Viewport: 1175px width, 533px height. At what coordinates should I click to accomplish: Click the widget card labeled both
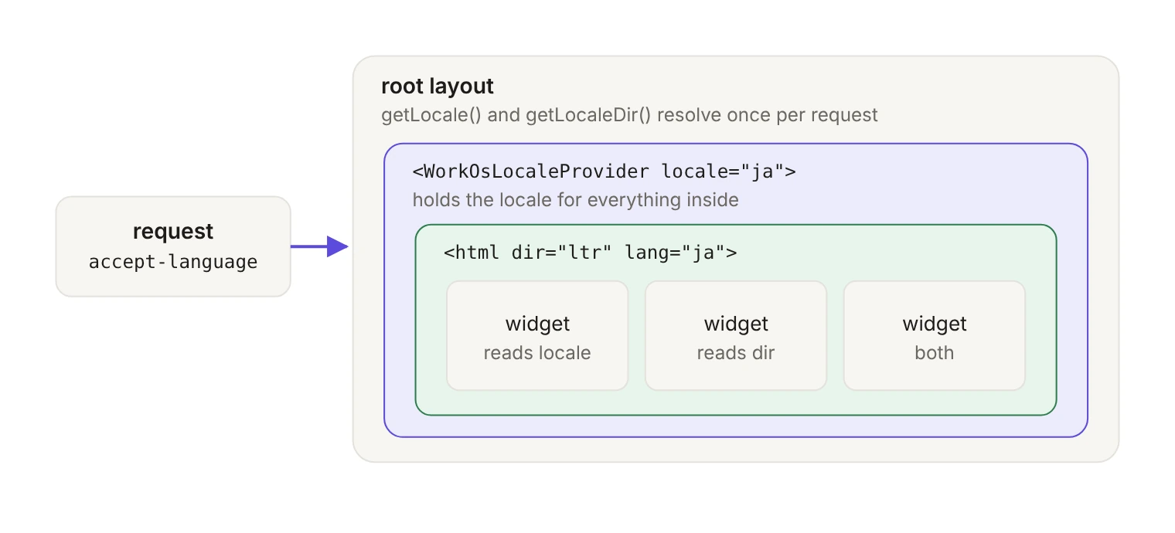[x=935, y=335]
